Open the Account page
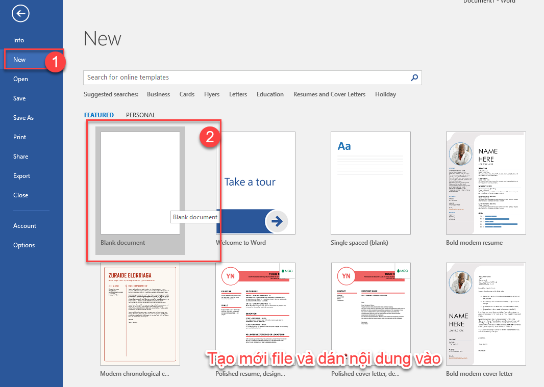This screenshot has height=387, width=544. click(24, 226)
